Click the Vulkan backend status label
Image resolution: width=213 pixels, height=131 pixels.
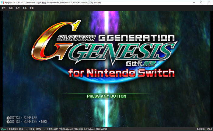90,129
